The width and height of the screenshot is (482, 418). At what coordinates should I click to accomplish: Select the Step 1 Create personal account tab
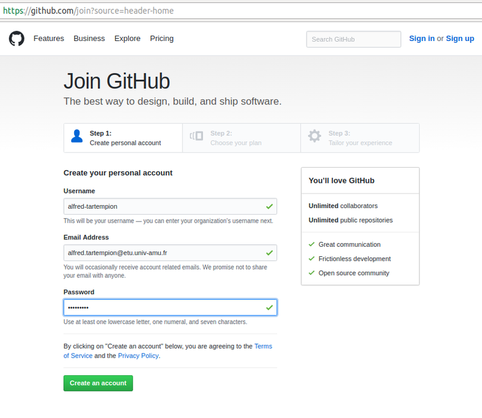click(123, 138)
